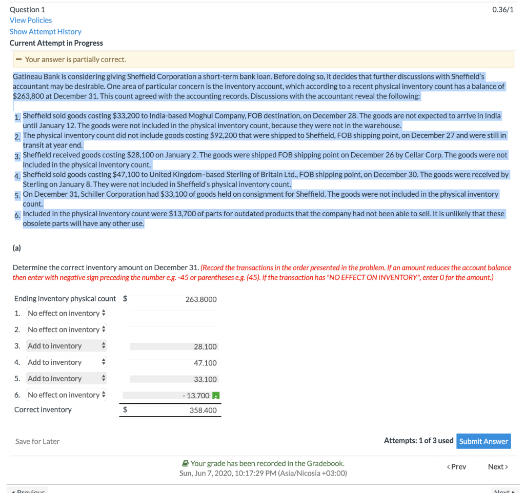
Task: Click Save for Later
Action: tap(37, 441)
